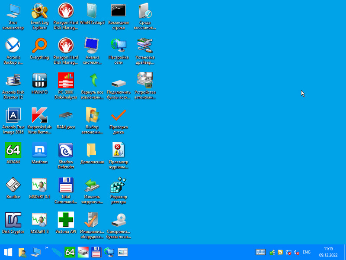Select the Анализ системн... desktop icon
Image resolution: width=346 pixels, height=260 pixels.
92,51
